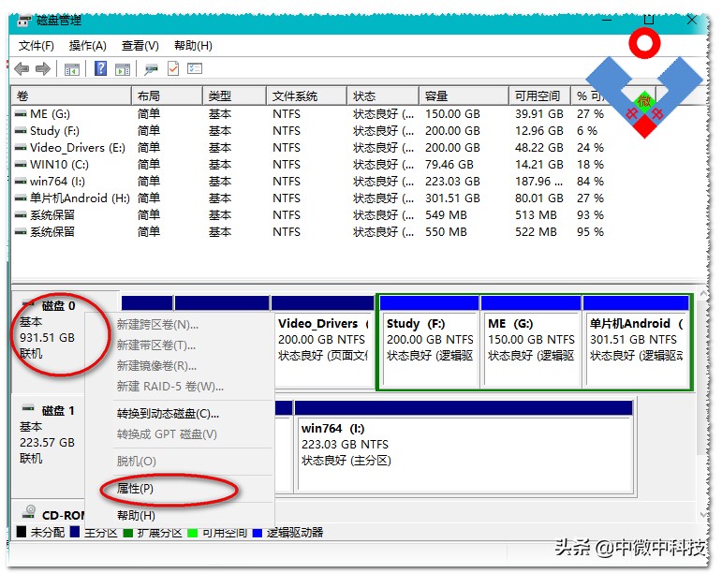The height and width of the screenshot is (573, 722).
Task: Click the 79.46 GB capacity cell
Action: [449, 164]
